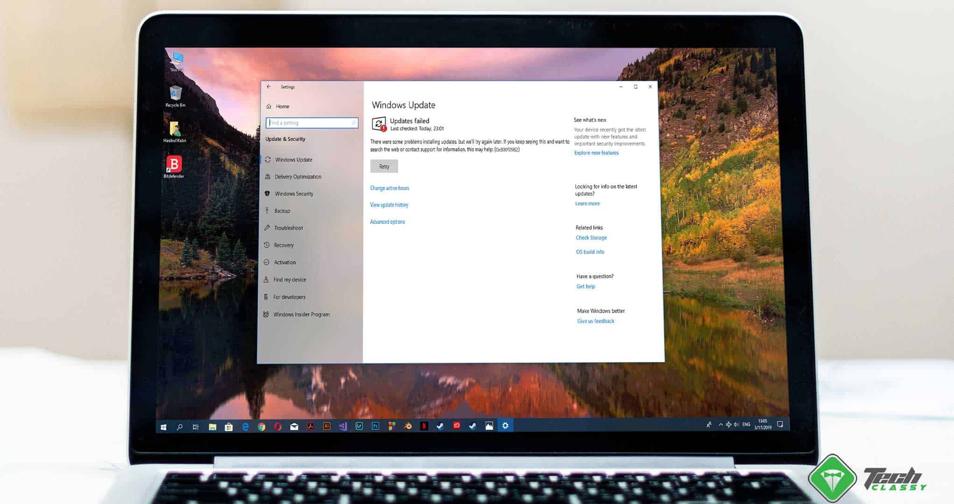
Task: Click the back arrow in Settings
Action: (x=269, y=87)
